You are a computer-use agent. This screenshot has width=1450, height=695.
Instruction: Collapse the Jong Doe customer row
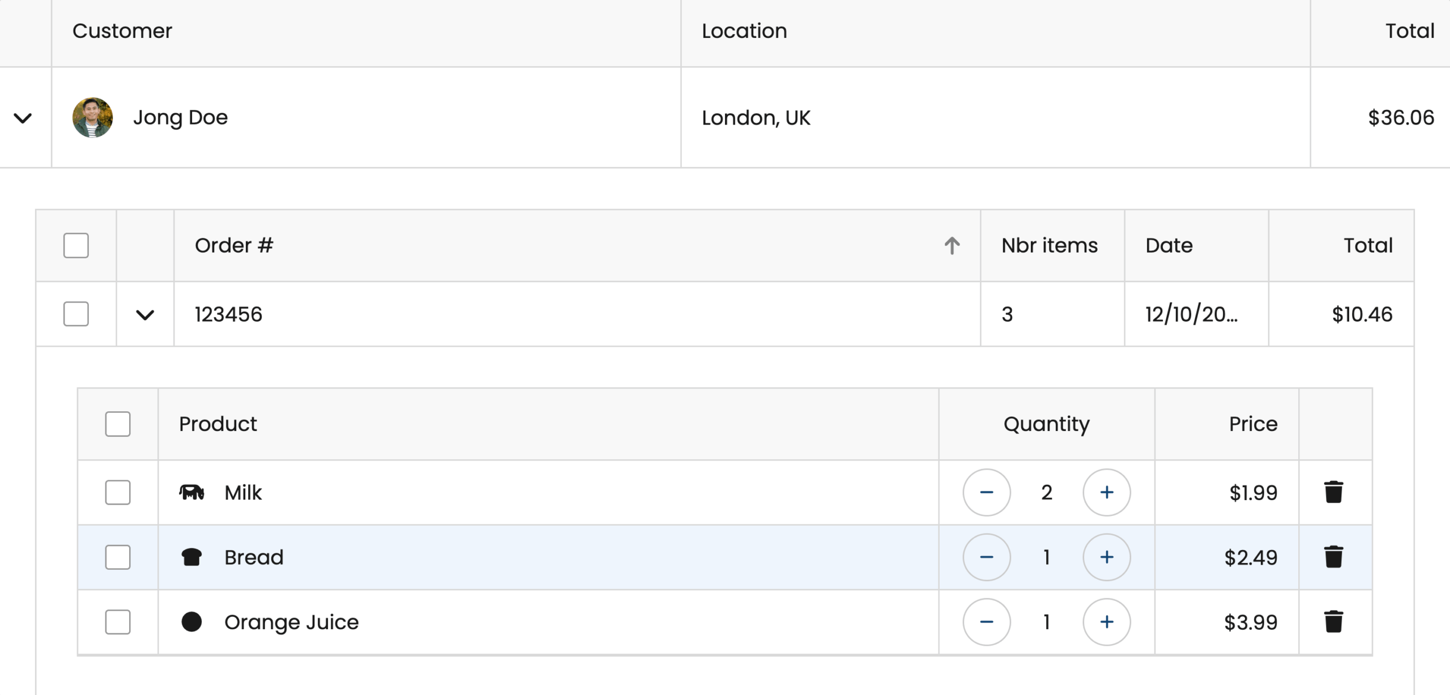tap(23, 118)
